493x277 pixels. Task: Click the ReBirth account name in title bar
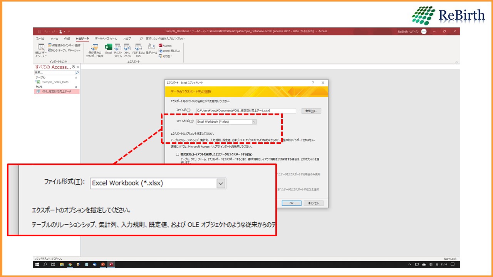tap(408, 32)
